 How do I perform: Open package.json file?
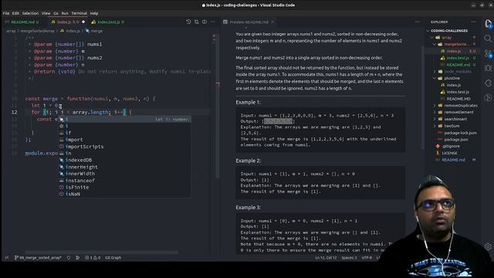456,140
